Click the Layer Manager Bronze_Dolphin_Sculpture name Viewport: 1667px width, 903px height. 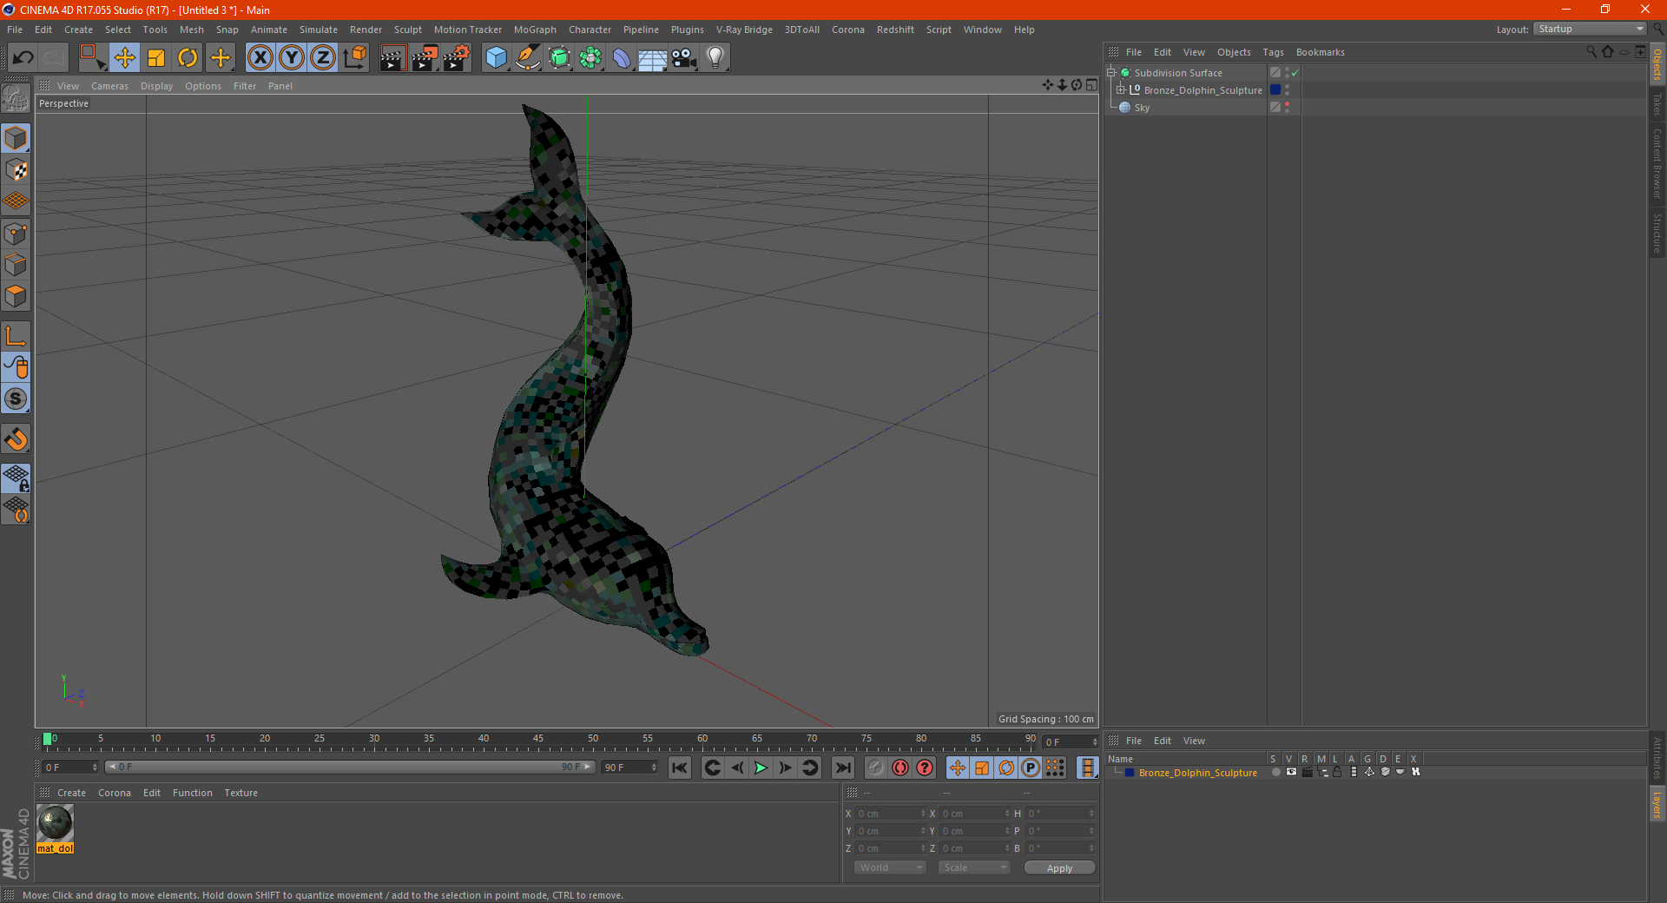click(x=1197, y=773)
